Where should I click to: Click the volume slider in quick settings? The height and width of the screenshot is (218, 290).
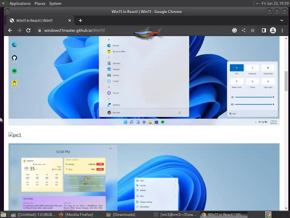click(255, 104)
